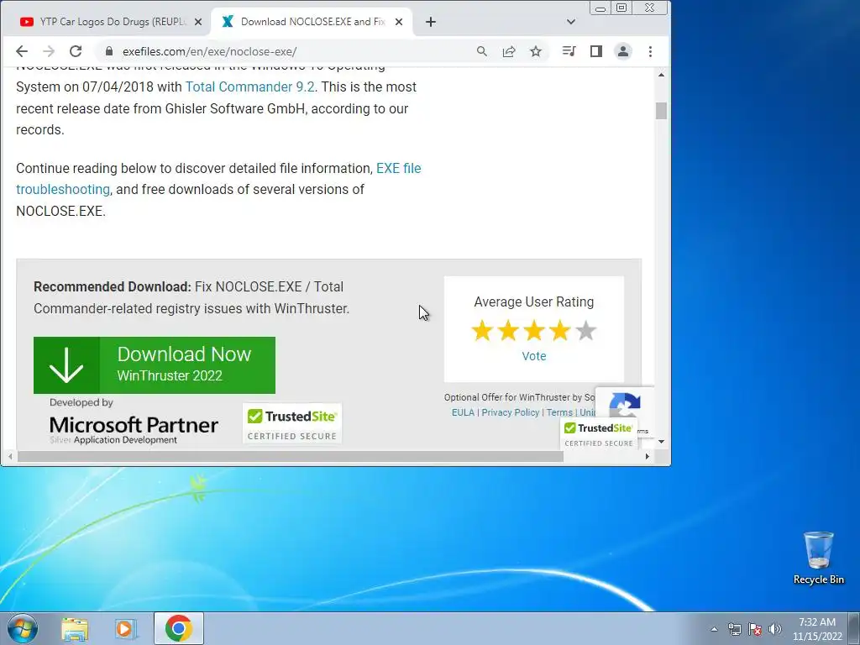Click the green Download Now WinThruster button

pos(155,365)
